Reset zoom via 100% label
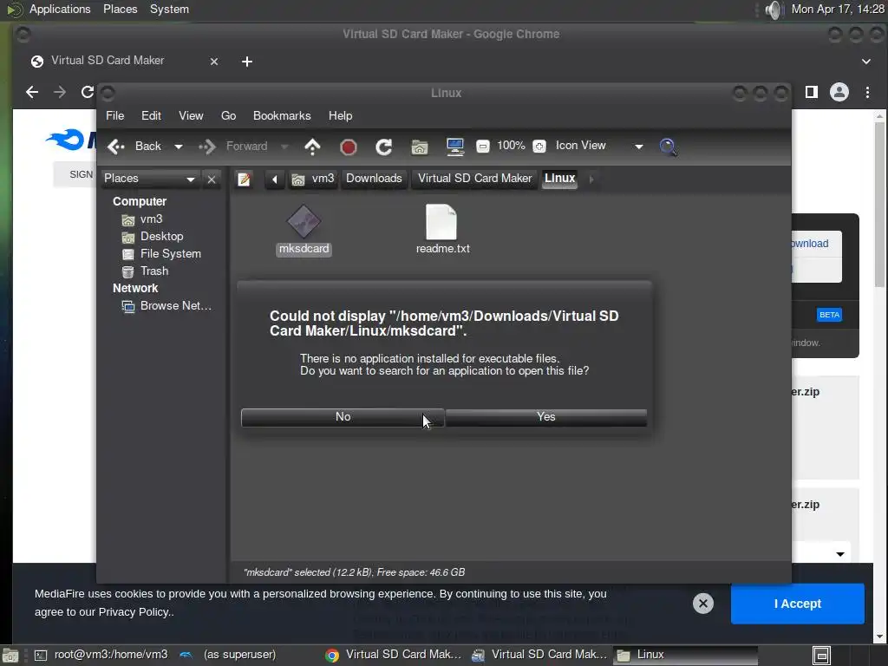 [511, 146]
